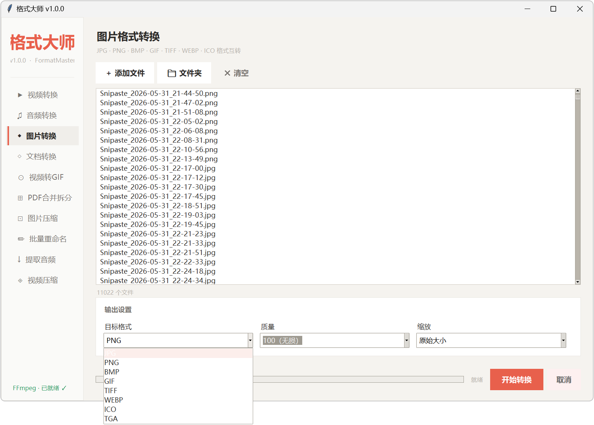
Task: Pick WEBP from the format options
Action: coord(178,400)
